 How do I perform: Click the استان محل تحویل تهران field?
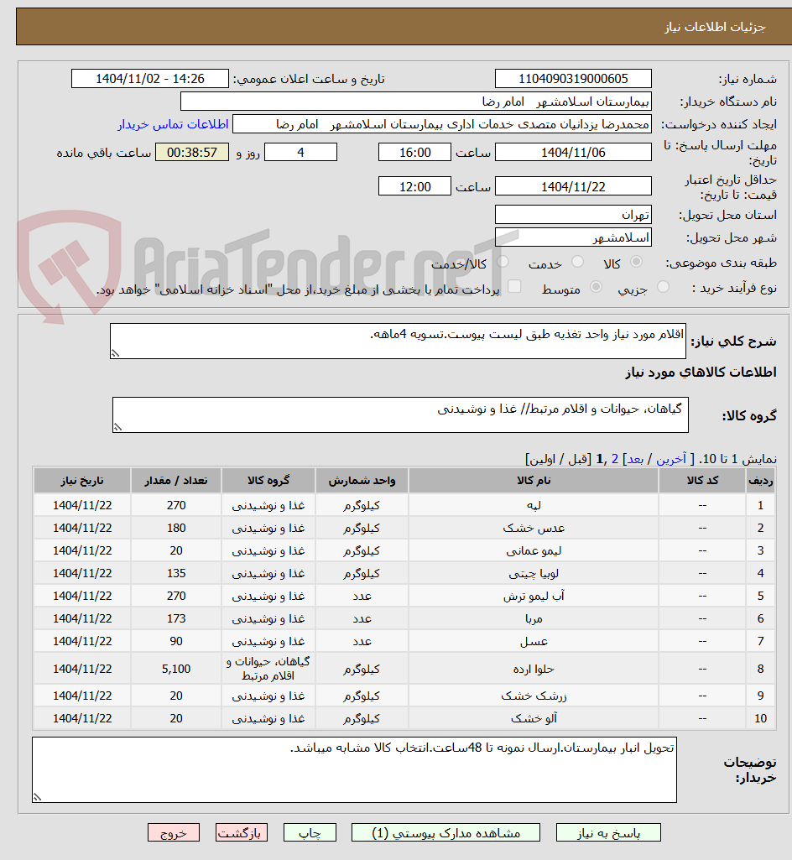pos(573,215)
